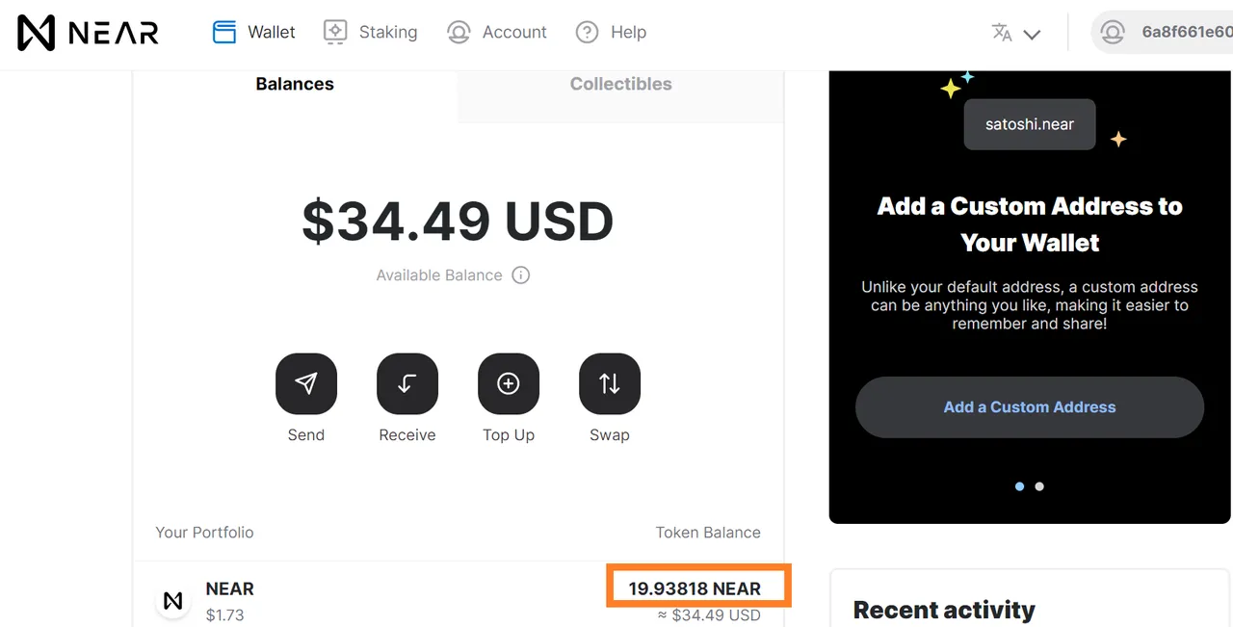The height and width of the screenshot is (627, 1233).
Task: Click the Swap arrows icon button
Action: (610, 384)
